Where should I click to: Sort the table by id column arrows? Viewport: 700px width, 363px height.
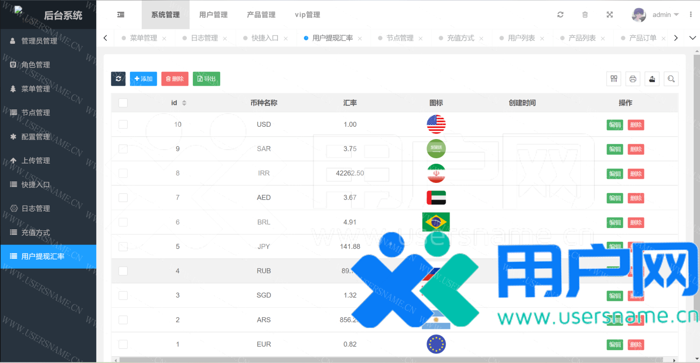[184, 103]
